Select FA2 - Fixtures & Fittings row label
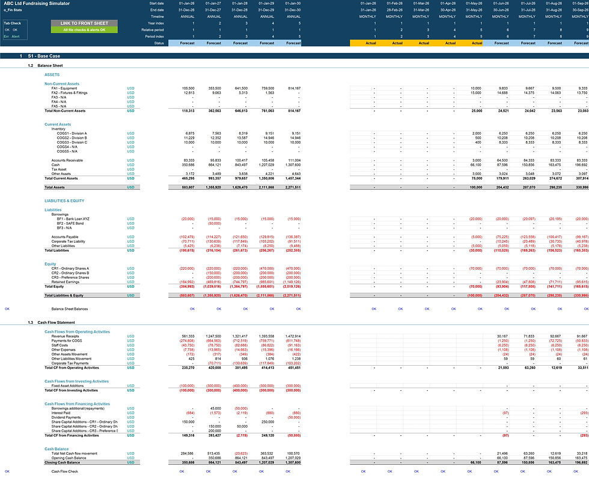The image size is (589, 478). [70, 93]
